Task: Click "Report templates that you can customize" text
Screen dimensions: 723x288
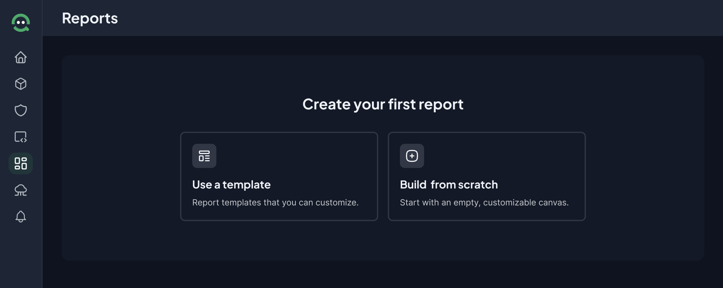Action: click(275, 203)
